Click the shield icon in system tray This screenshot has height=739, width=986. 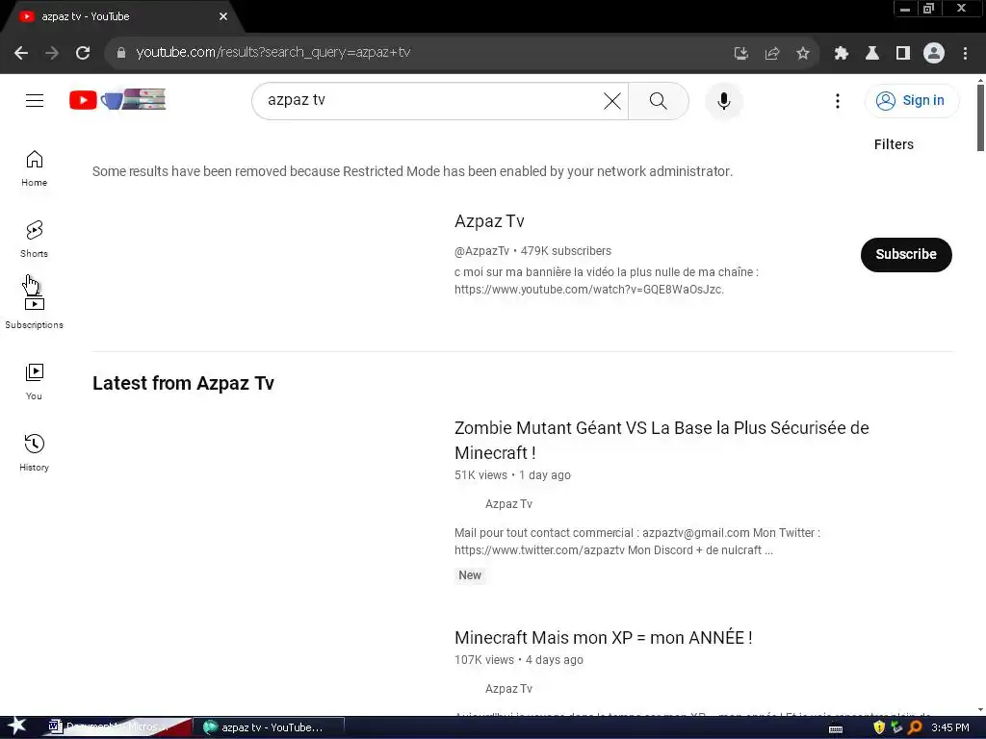tap(879, 727)
